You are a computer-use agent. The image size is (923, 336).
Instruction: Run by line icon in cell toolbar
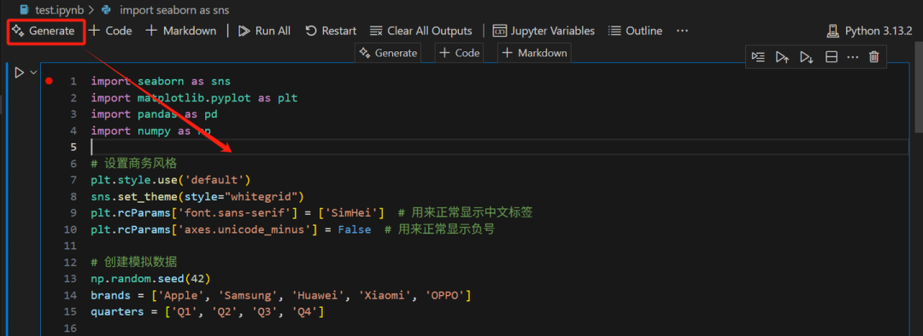coord(758,57)
